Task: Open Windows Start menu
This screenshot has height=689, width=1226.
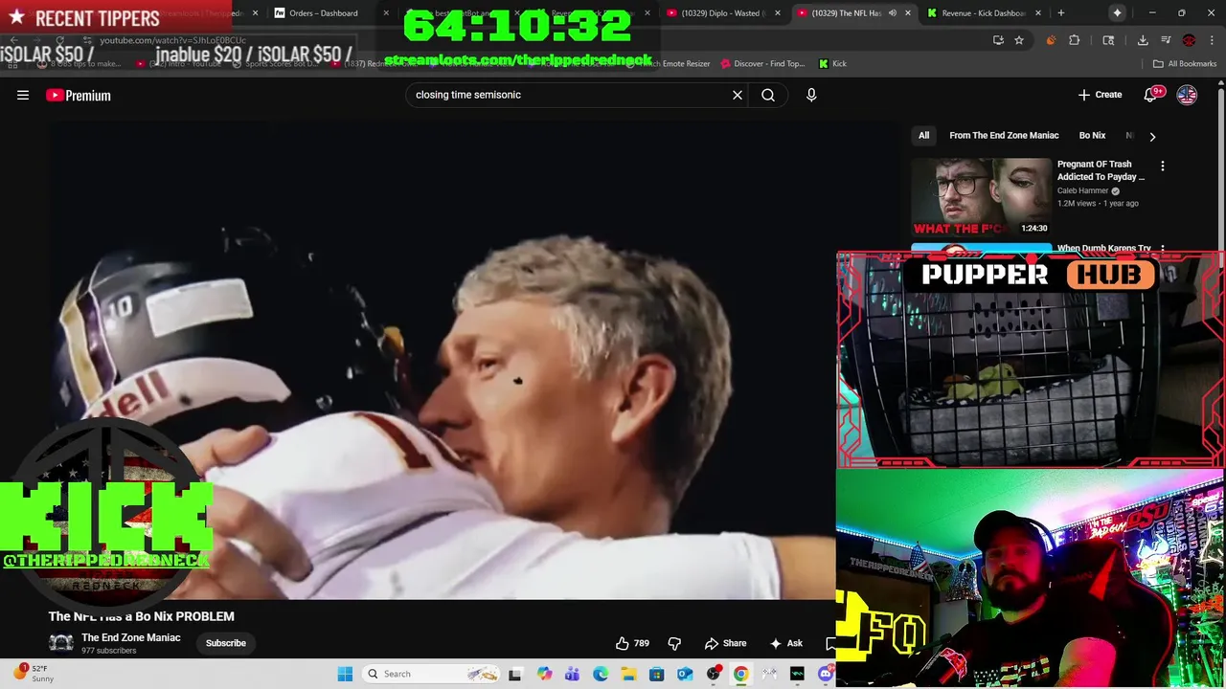Action: [345, 674]
